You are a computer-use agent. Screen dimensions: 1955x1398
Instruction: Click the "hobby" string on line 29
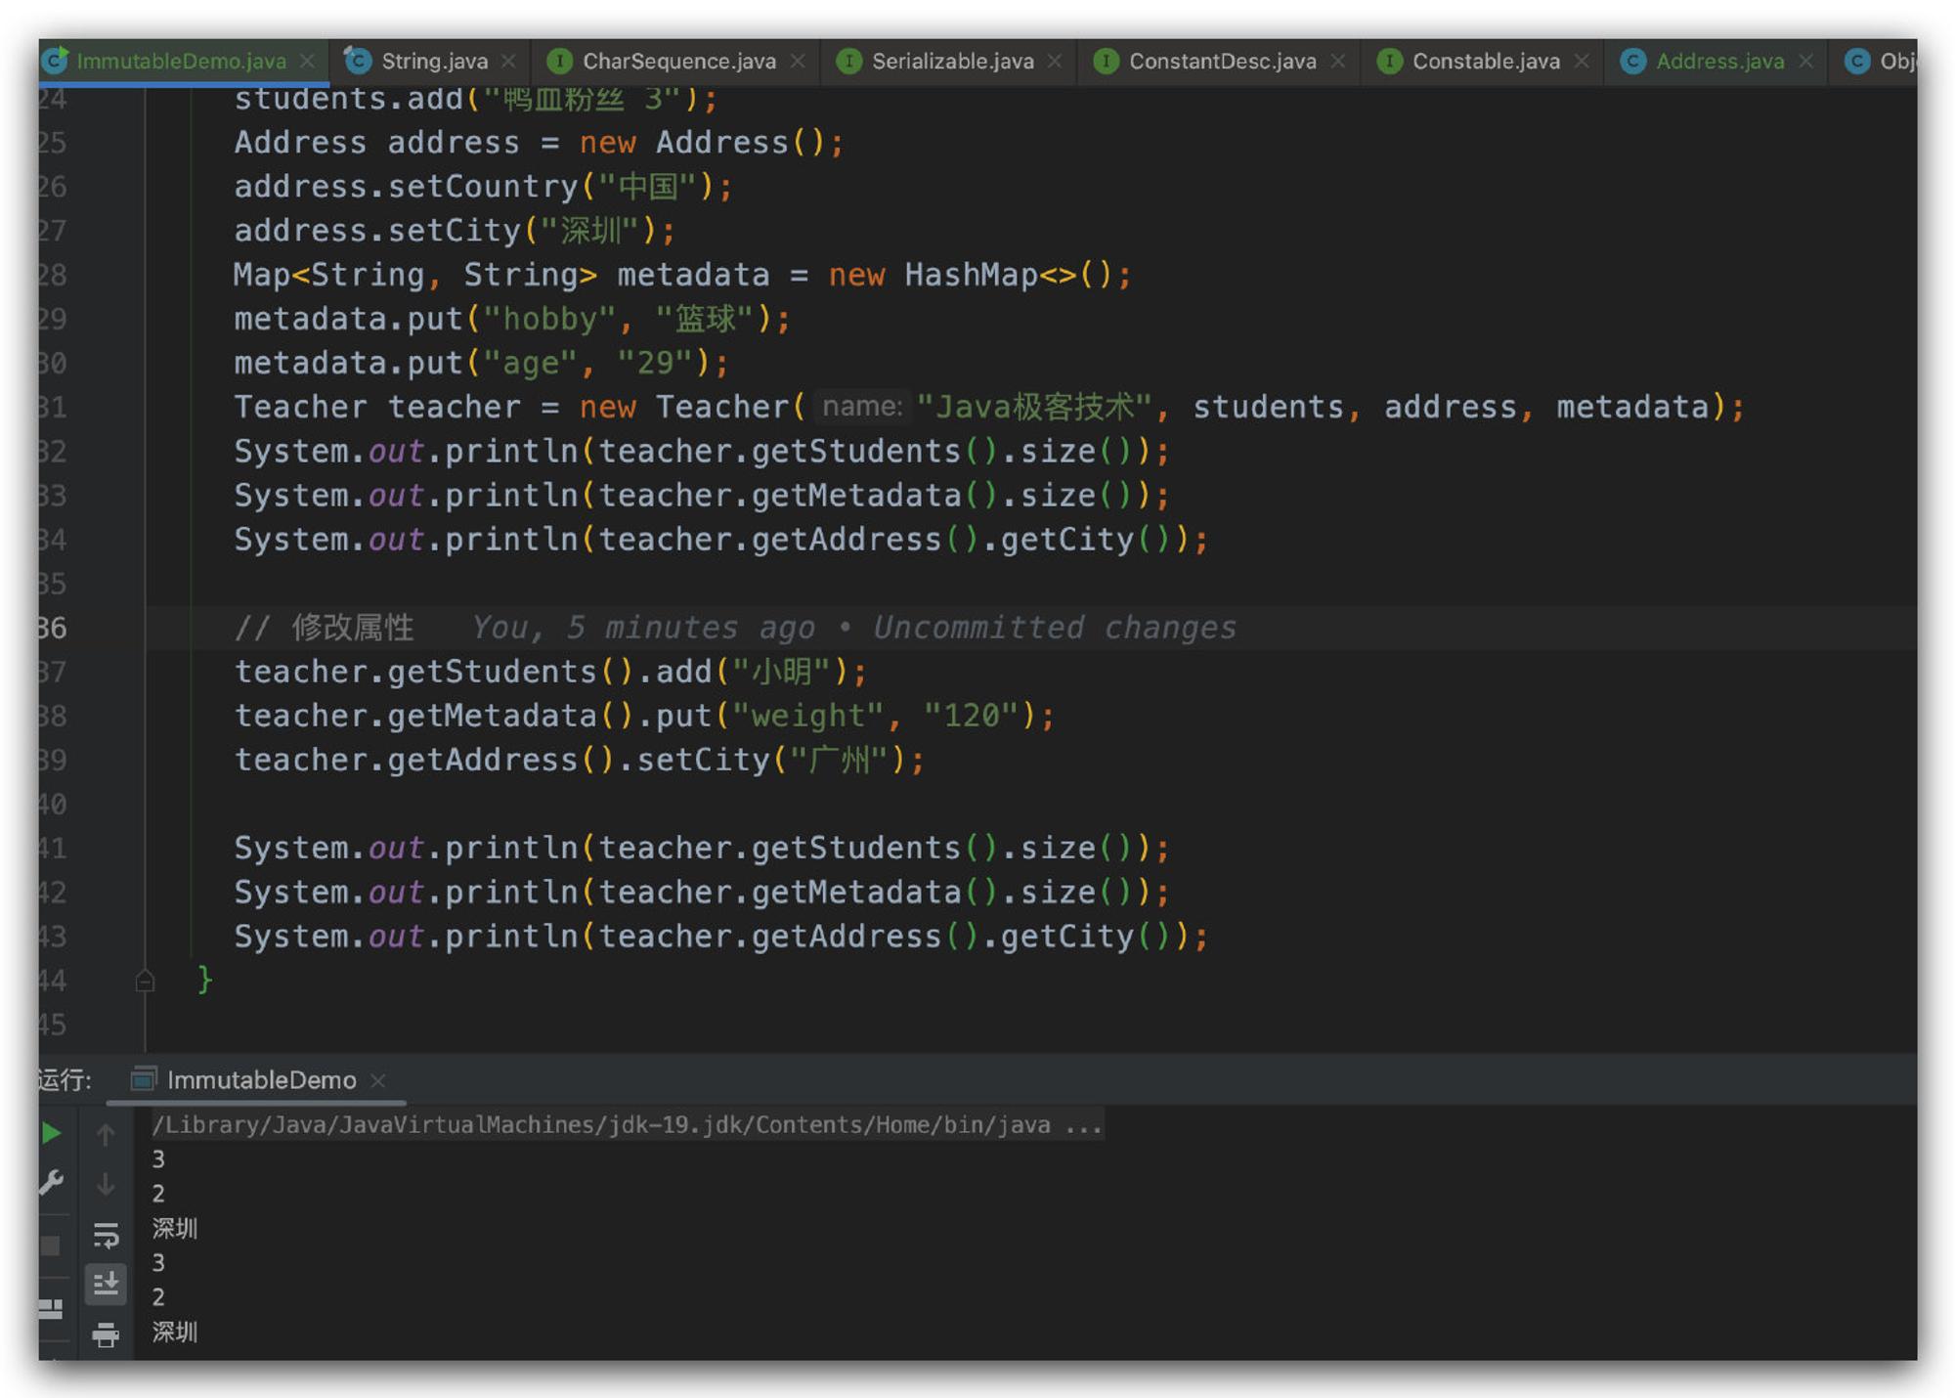tap(549, 319)
